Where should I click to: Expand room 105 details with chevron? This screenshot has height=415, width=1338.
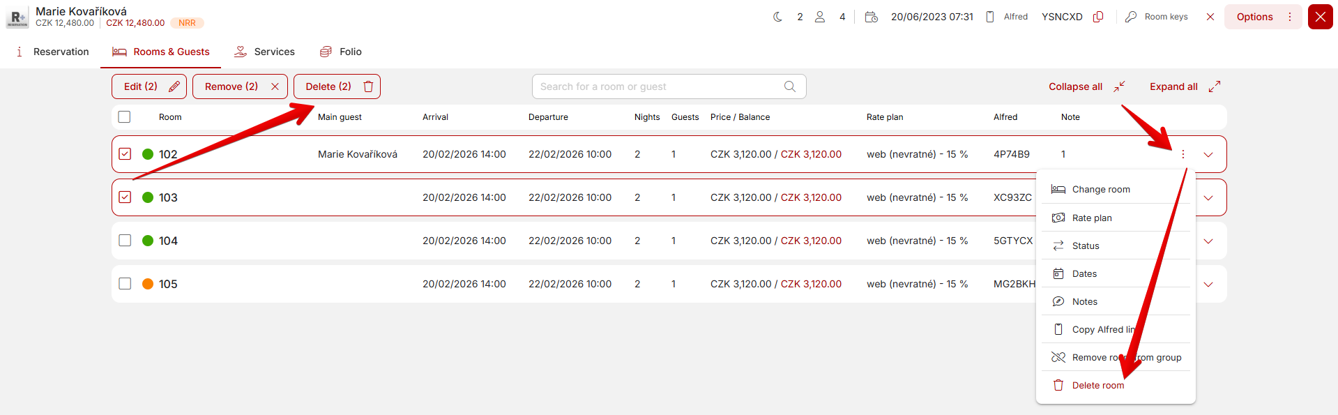click(1208, 285)
